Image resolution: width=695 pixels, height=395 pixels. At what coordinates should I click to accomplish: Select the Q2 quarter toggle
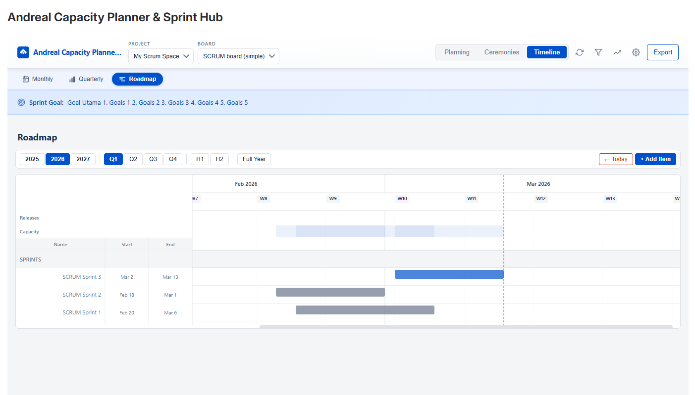click(x=133, y=159)
